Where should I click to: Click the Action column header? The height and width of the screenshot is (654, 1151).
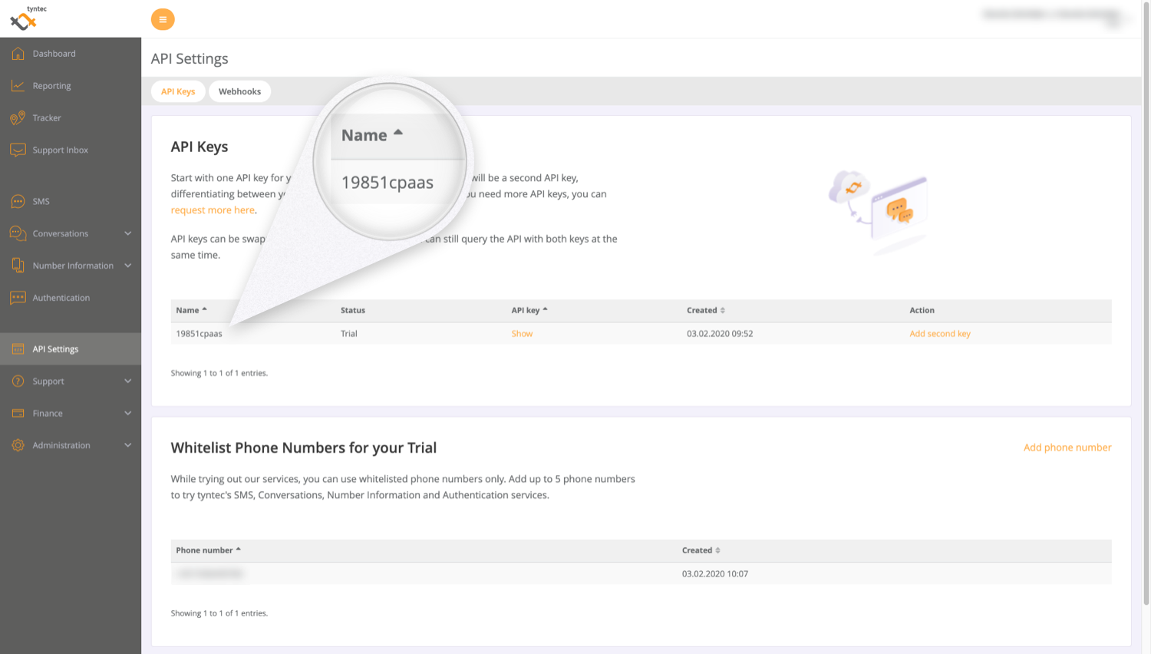922,310
